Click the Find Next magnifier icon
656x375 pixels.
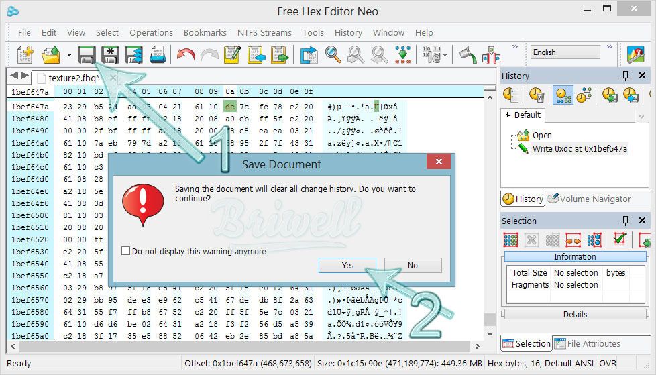coord(379,55)
